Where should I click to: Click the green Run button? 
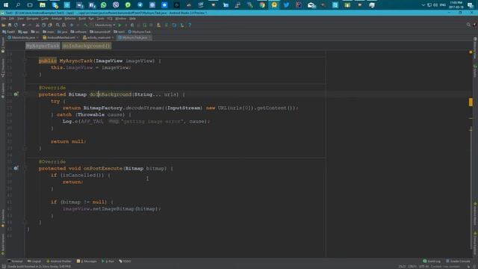(x=119, y=25)
